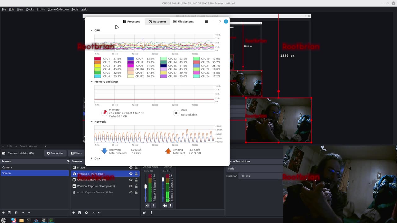Remove the selected scene with the trash icon

tap(9, 213)
